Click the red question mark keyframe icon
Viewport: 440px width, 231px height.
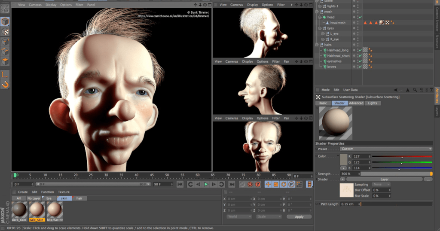pos(258,184)
